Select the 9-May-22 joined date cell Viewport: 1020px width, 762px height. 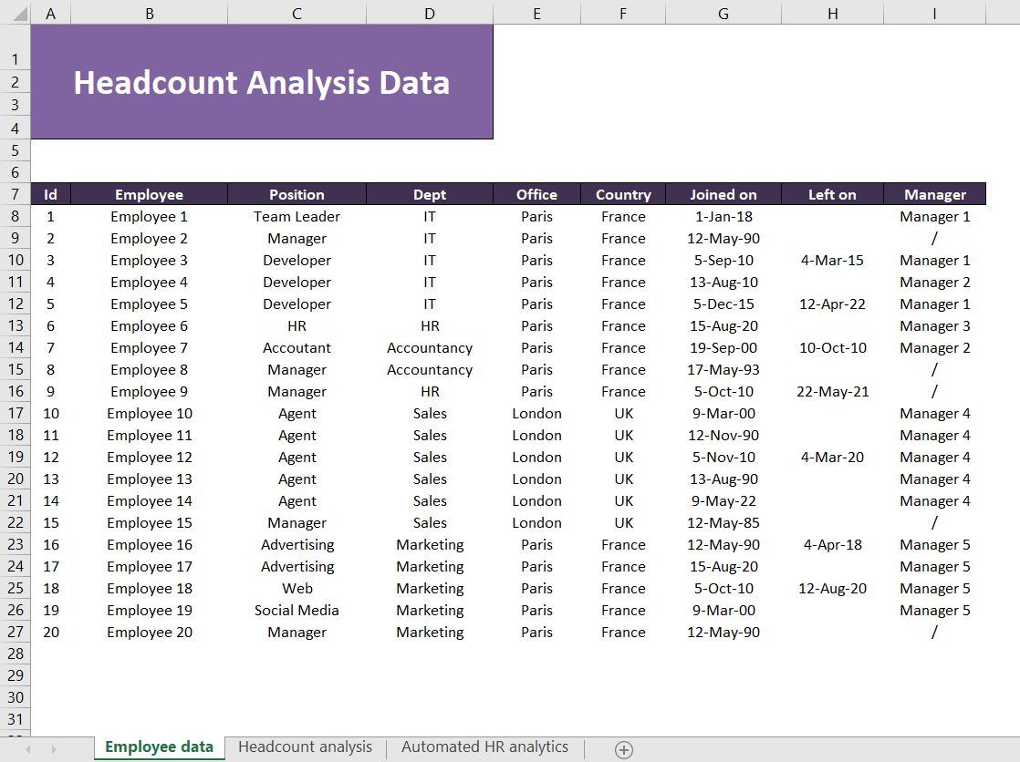click(x=723, y=500)
